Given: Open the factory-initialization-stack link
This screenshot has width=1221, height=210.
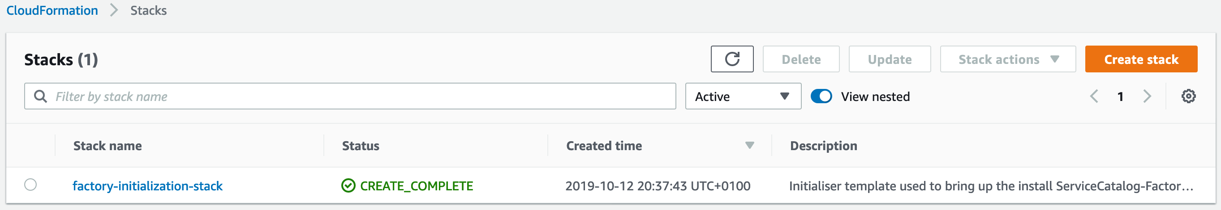Looking at the screenshot, I should click(x=147, y=186).
